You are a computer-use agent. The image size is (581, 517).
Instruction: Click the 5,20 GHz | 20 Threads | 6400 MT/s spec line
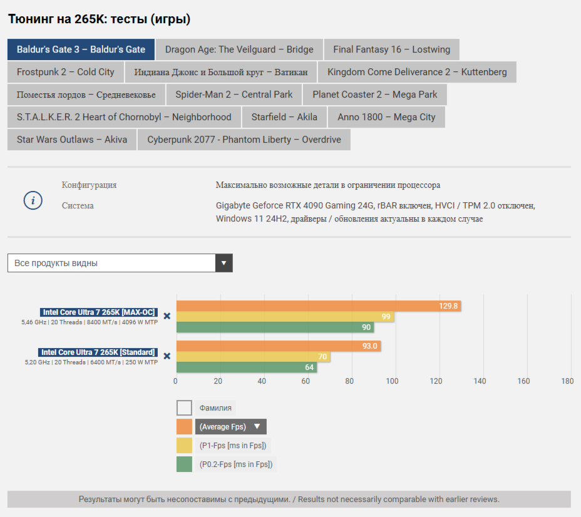pyautogui.click(x=91, y=362)
